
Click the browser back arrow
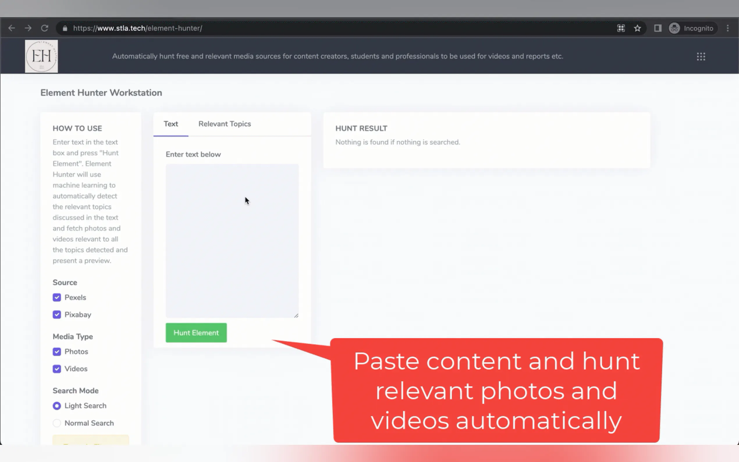(12, 28)
